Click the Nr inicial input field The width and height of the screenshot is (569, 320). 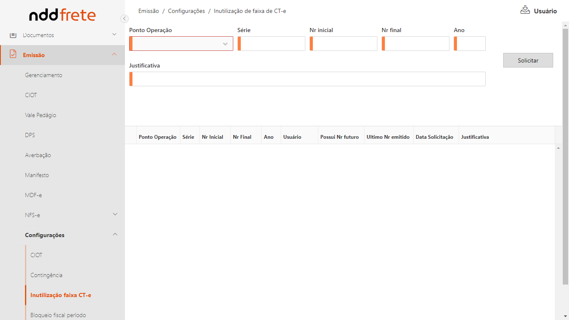(x=344, y=44)
